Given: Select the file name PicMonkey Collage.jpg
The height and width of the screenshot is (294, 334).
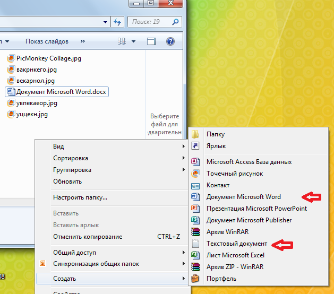Looking at the screenshot, I should coord(49,58).
